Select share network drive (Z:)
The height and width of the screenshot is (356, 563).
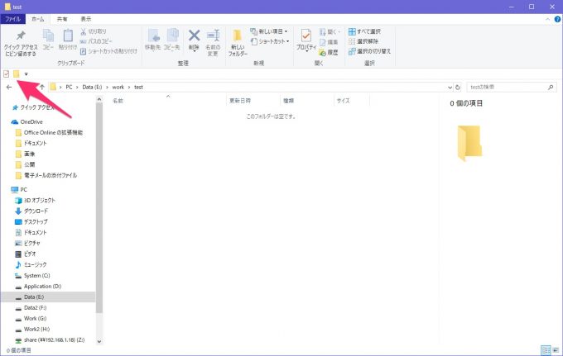[50, 339]
